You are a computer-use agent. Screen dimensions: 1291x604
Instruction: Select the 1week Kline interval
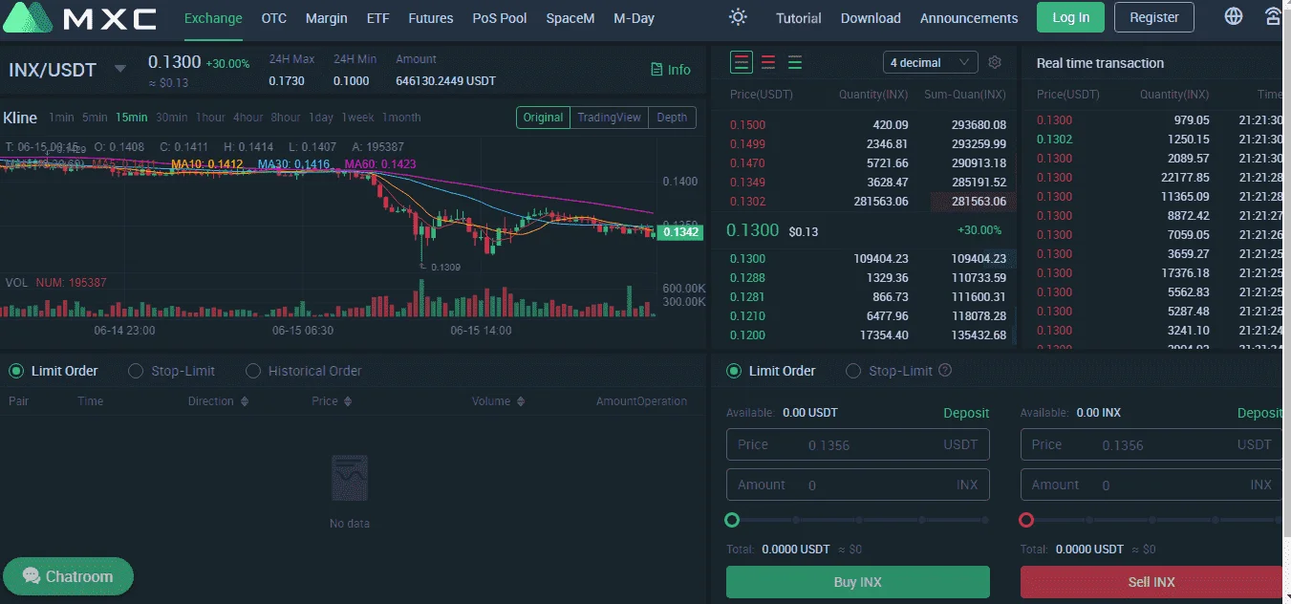point(357,118)
